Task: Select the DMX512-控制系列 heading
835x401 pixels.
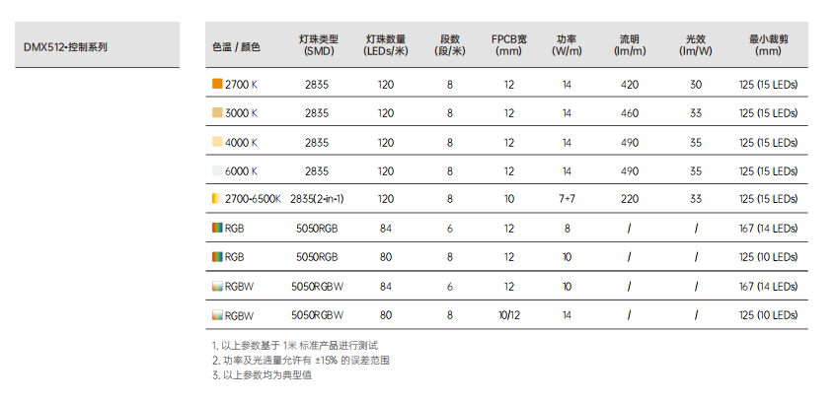Action: 65,47
